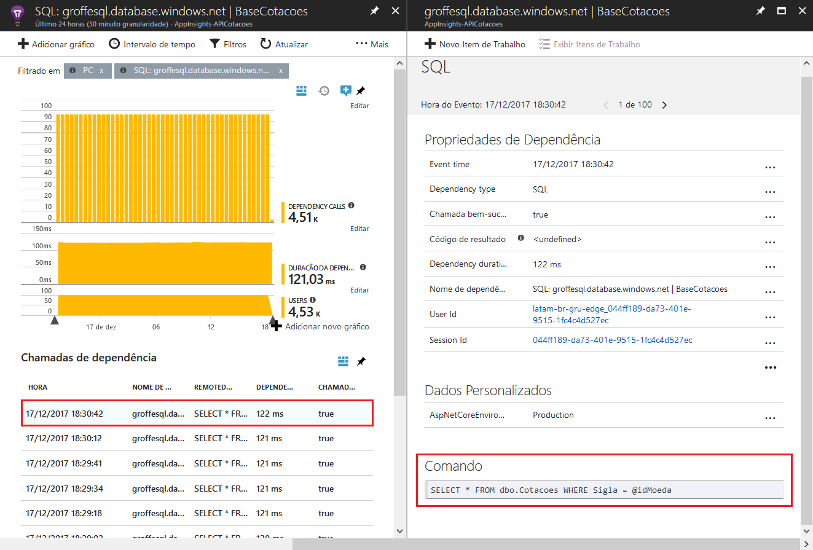Switch Chamadas de dependência to grid view icon
Screen dimensions: 813x550
343,361
